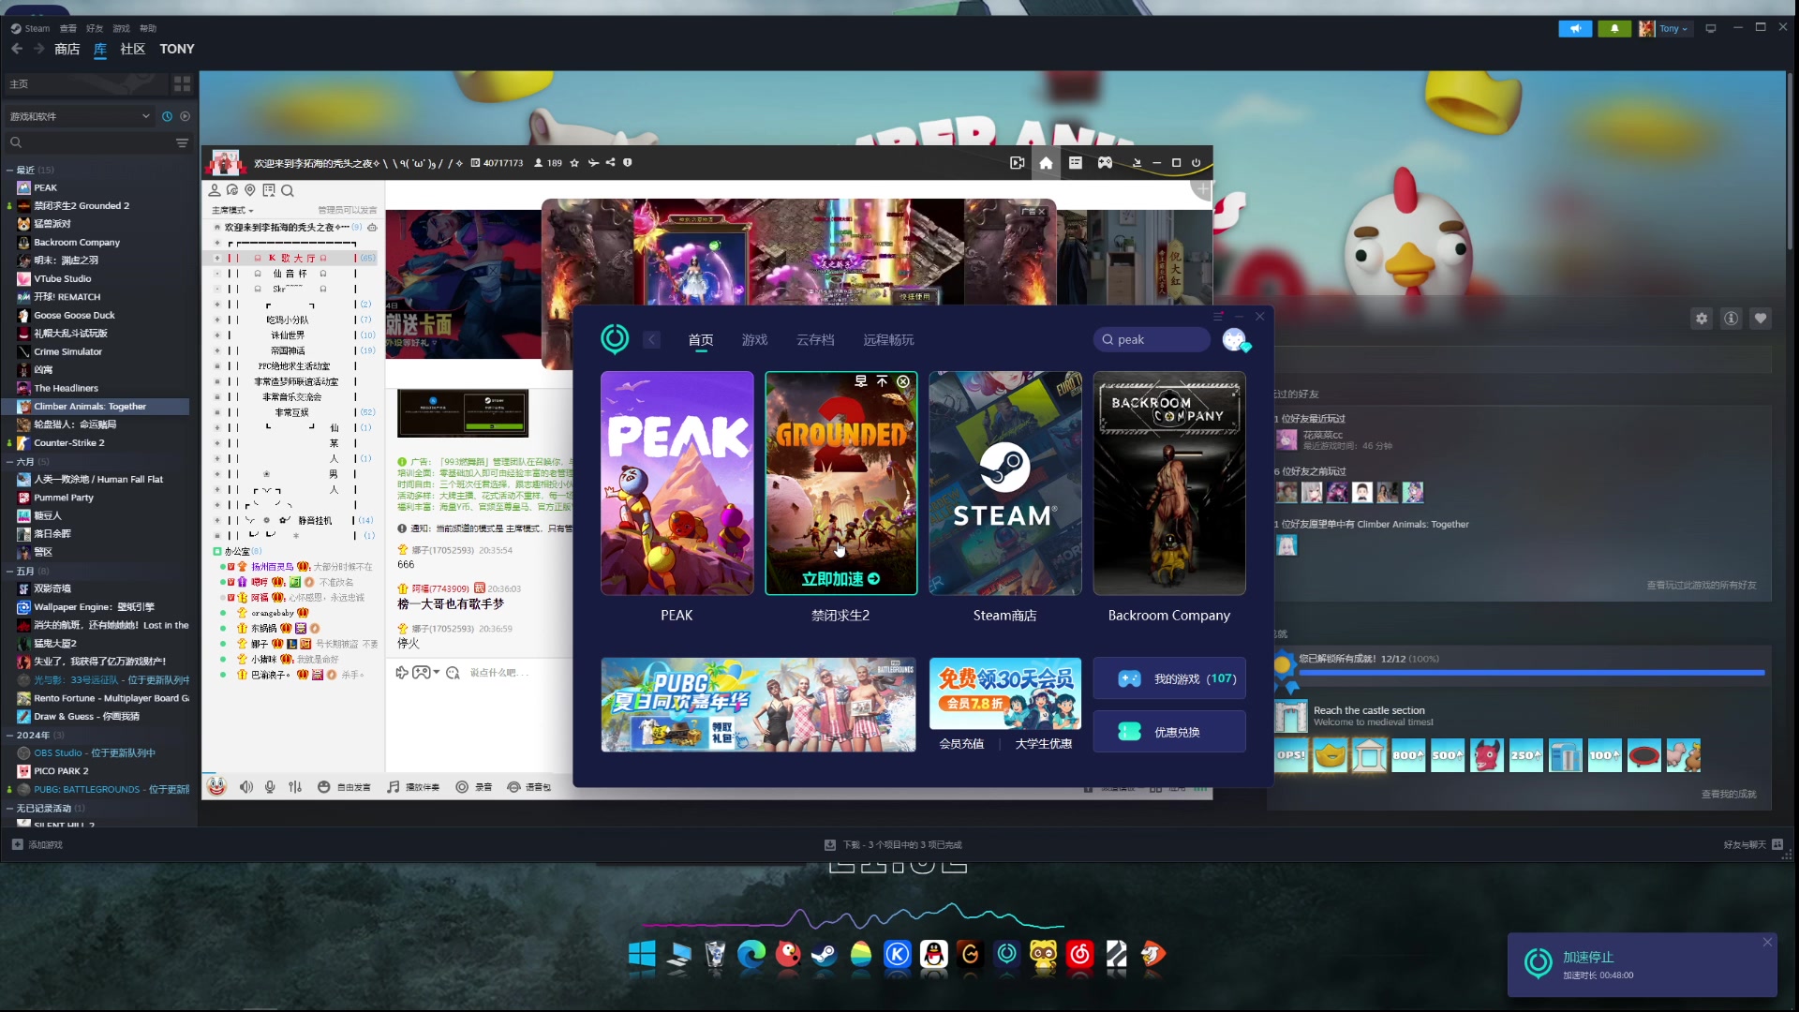Open the Windows Start button
Screen dimensions: 1799x1012
[x=642, y=954]
